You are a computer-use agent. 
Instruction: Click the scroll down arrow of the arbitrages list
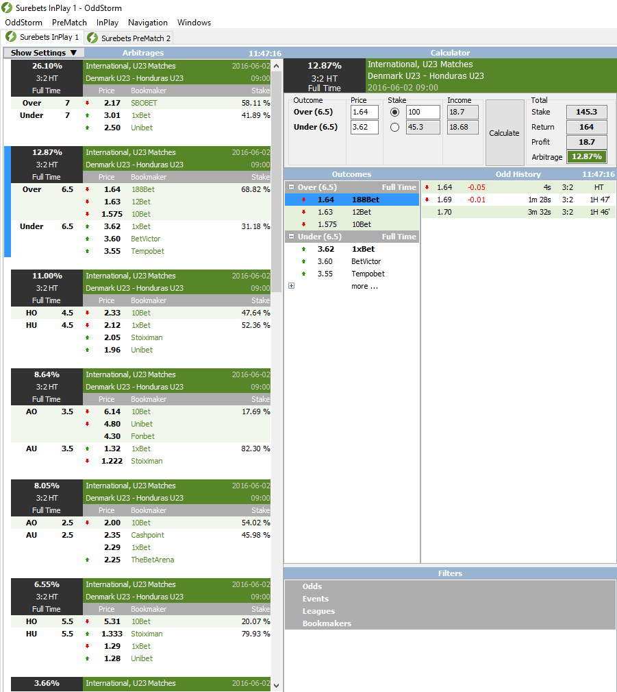click(277, 684)
